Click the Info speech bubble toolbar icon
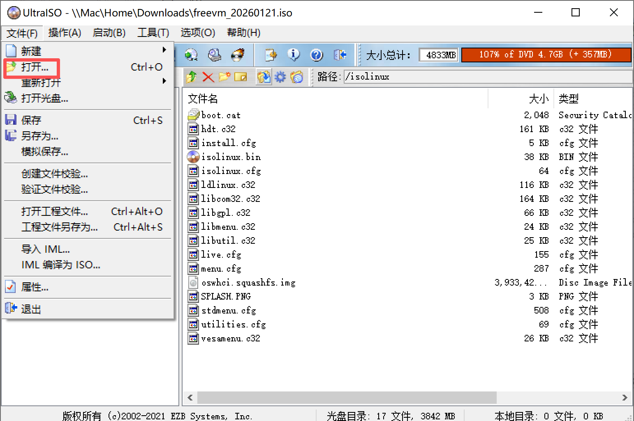The height and width of the screenshot is (421, 634). tap(293, 55)
